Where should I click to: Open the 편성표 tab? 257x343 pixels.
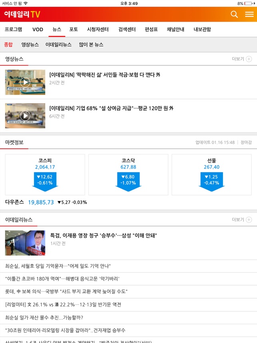151,29
